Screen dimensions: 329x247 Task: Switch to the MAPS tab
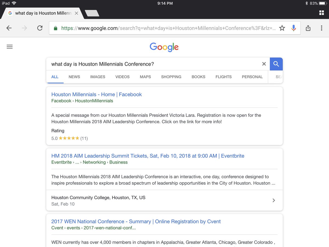pos(145,77)
